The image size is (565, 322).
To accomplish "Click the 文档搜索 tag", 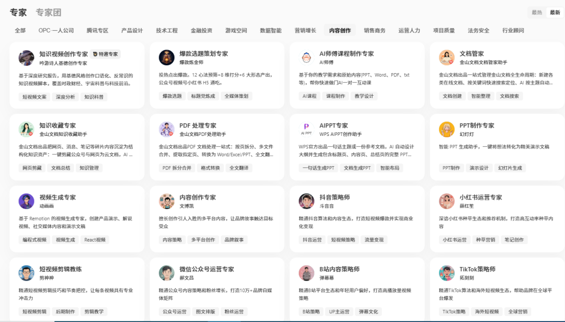I will (509, 96).
